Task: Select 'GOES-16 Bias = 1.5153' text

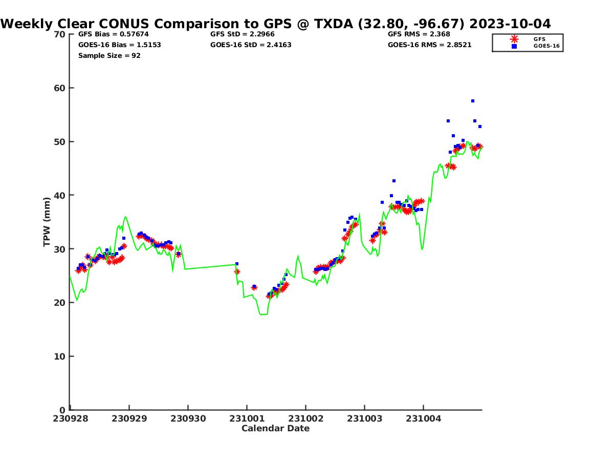Action: (120, 45)
